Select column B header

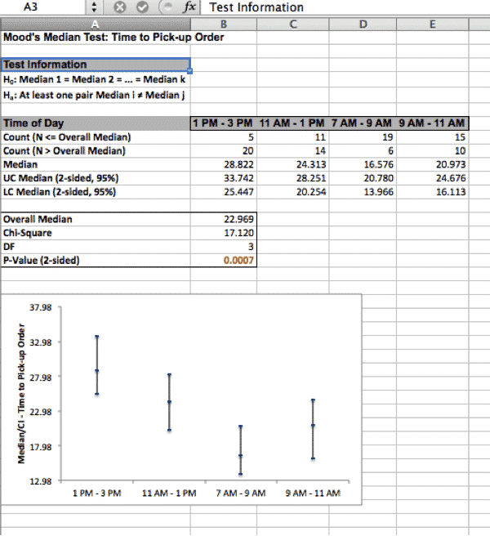(x=224, y=25)
